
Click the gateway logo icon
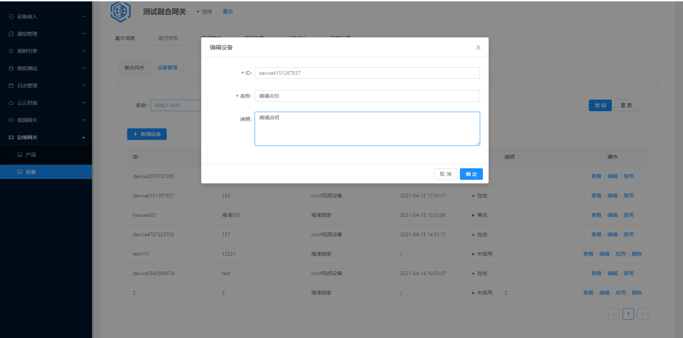(x=121, y=12)
